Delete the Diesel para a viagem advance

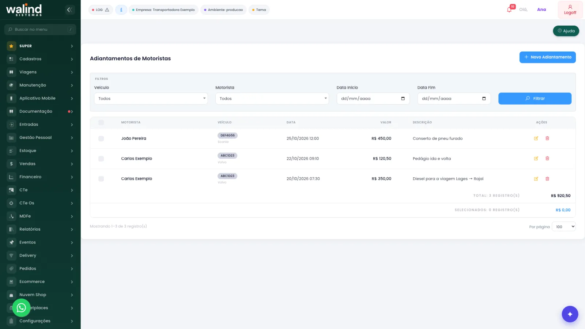(547, 179)
